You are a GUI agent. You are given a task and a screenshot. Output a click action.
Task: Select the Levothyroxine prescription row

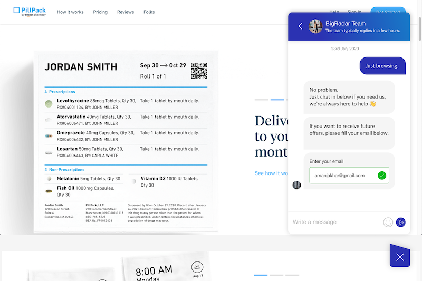pyautogui.click(x=126, y=104)
